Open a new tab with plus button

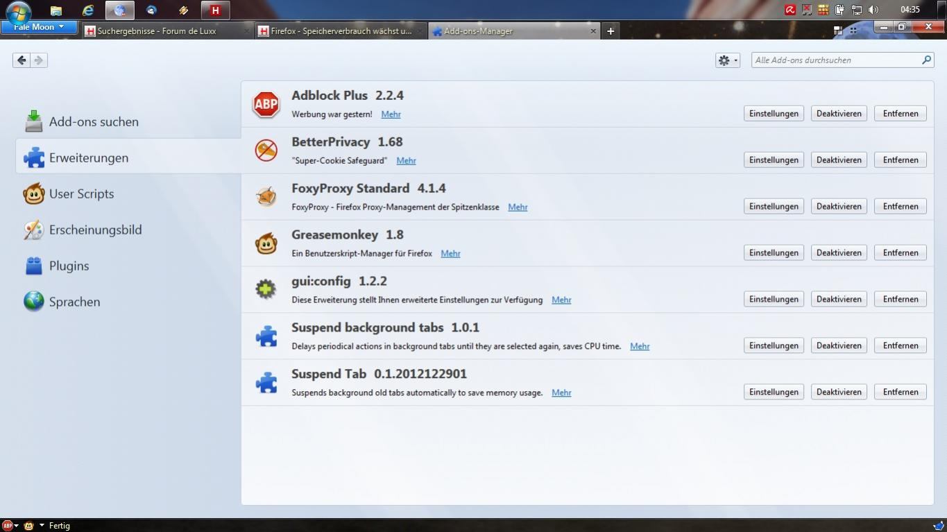point(611,31)
